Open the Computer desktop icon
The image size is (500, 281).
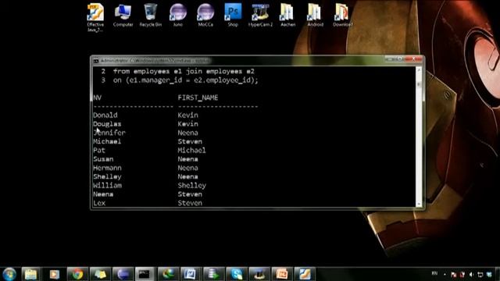[x=123, y=16]
